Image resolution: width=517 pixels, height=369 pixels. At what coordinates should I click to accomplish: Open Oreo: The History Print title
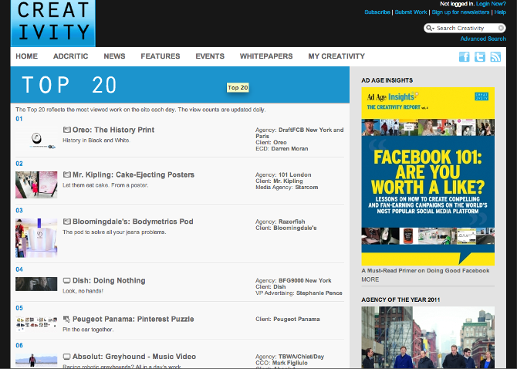pyautogui.click(x=113, y=130)
